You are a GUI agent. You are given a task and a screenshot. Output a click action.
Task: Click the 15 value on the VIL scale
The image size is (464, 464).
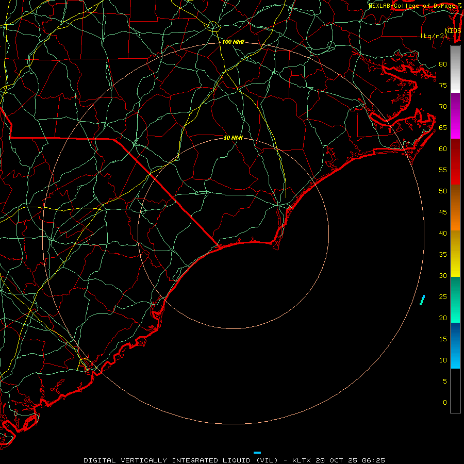(x=443, y=339)
